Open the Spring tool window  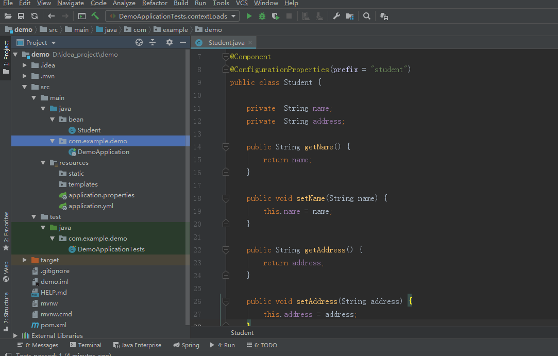pyautogui.click(x=186, y=345)
